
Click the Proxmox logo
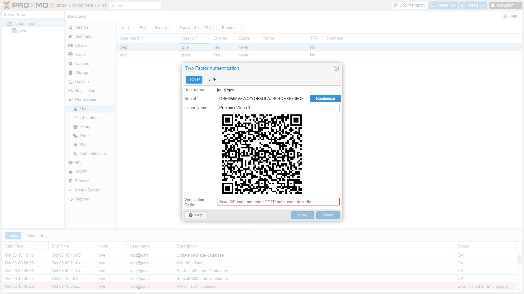(x=28, y=5)
